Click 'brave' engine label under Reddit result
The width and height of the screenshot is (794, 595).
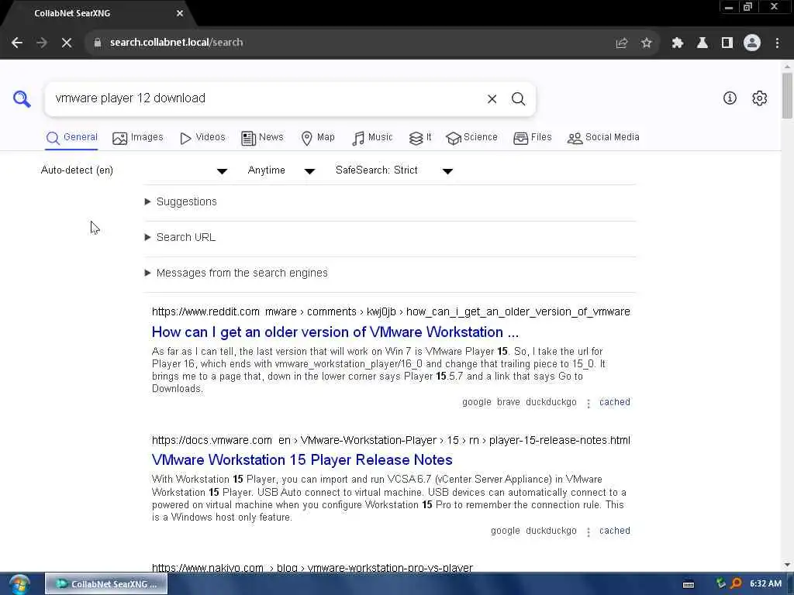(509, 402)
